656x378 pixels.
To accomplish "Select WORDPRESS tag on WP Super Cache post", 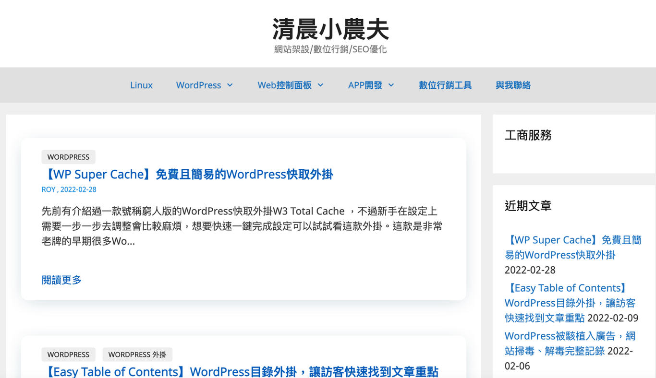I will coord(68,157).
